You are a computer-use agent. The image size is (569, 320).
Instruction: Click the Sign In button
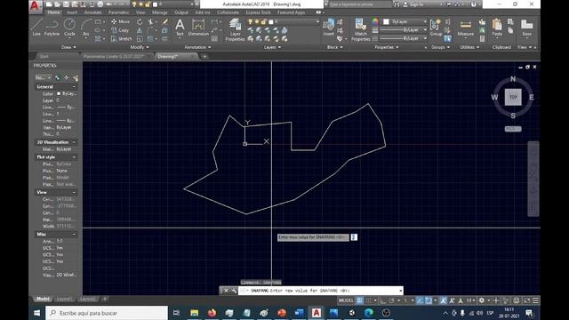coord(417,4)
